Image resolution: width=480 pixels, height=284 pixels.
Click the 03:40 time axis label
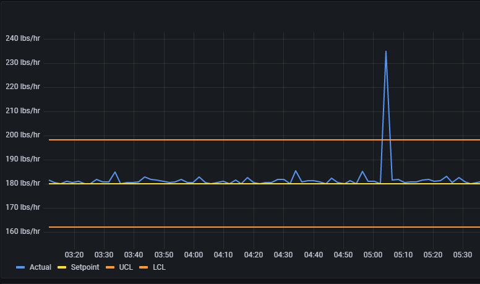[x=134, y=255]
